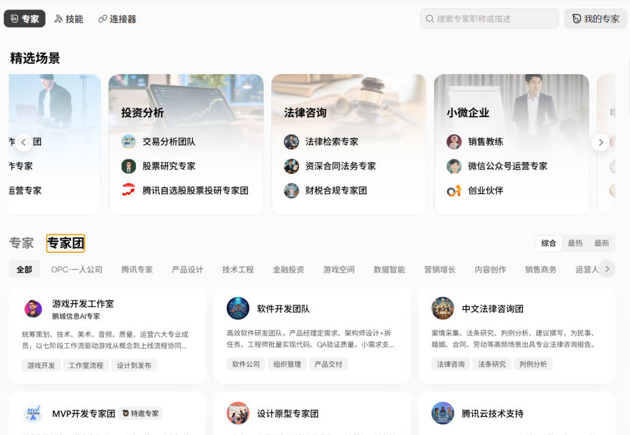
Task: Open 游戏开发工作室 card title
Action: pos(83,304)
